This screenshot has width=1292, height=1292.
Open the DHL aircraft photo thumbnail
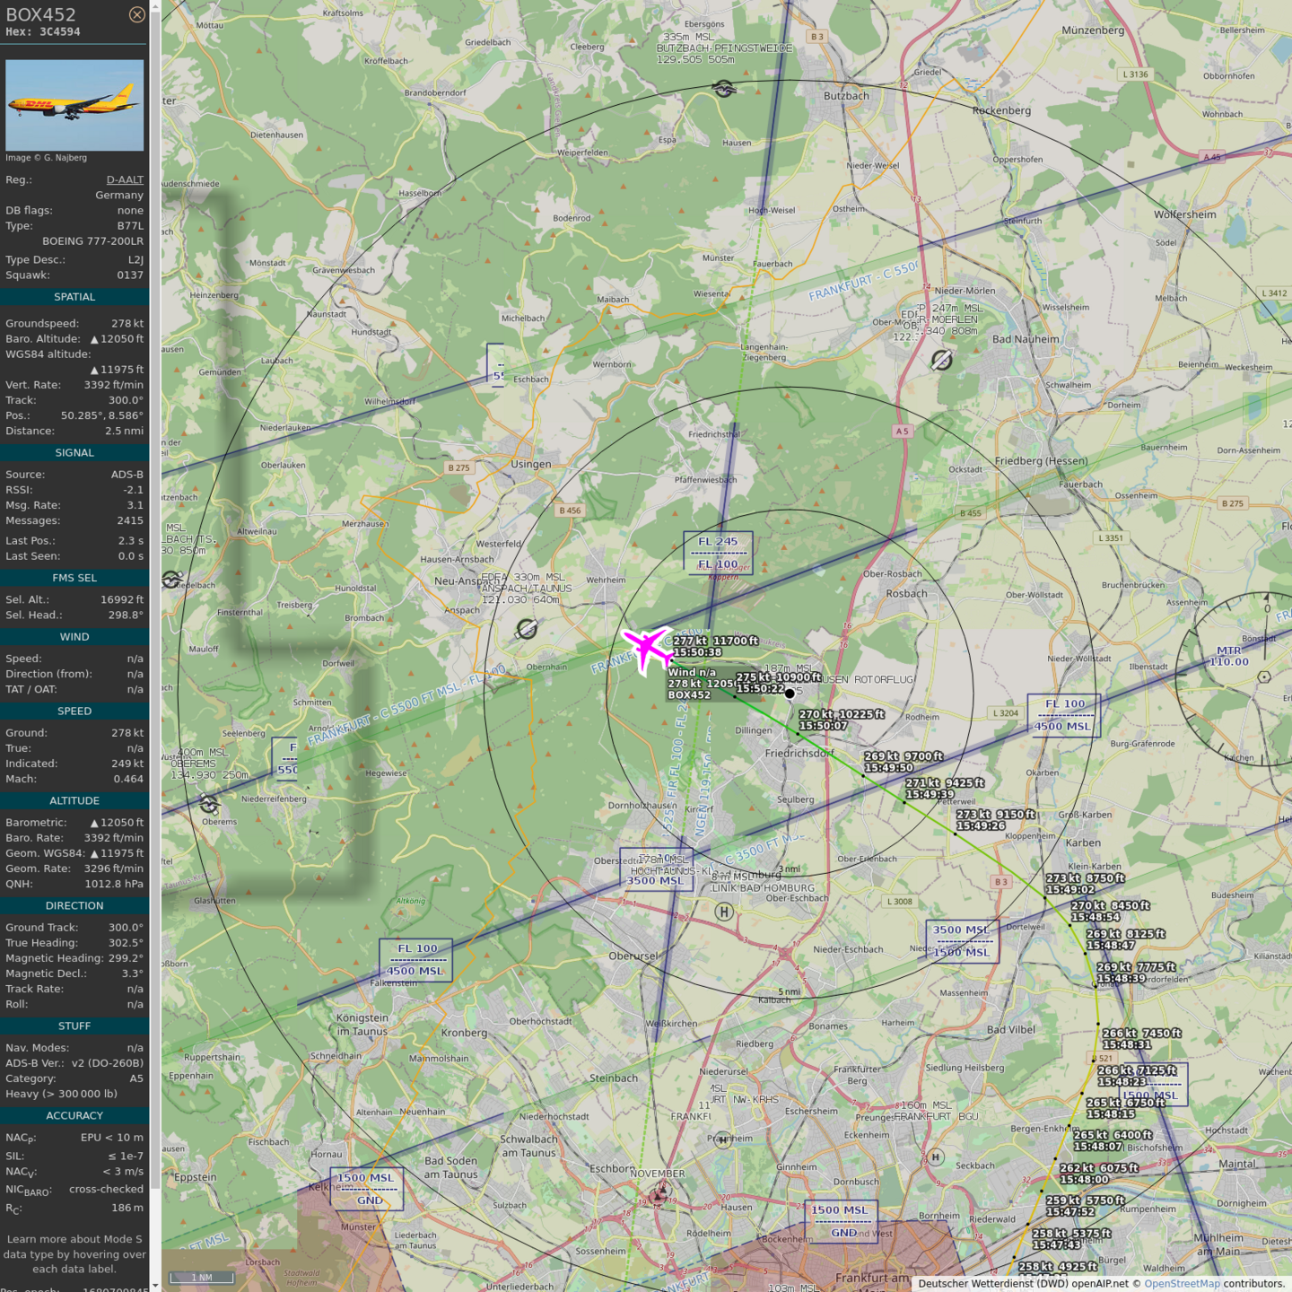coord(74,105)
